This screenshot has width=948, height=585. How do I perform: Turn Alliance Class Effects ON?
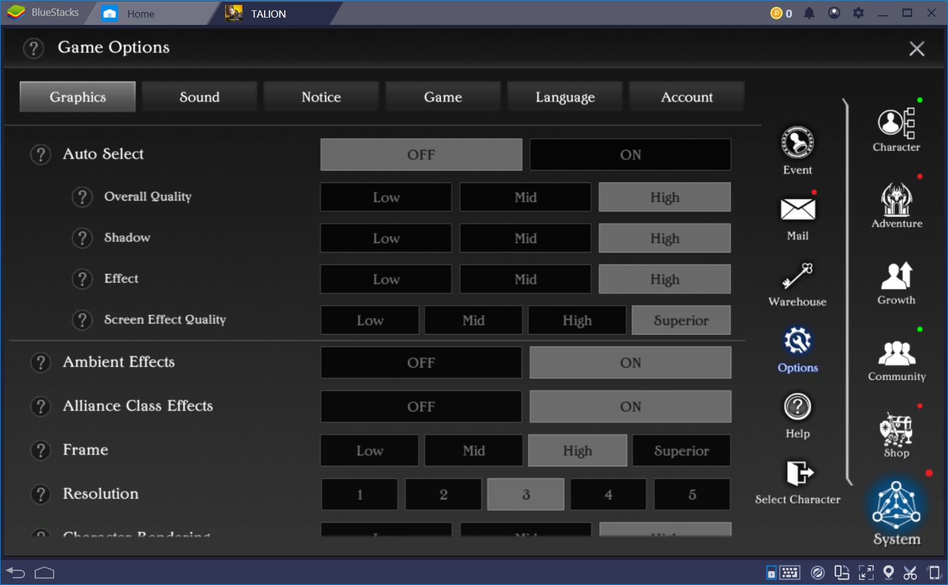pyautogui.click(x=630, y=406)
